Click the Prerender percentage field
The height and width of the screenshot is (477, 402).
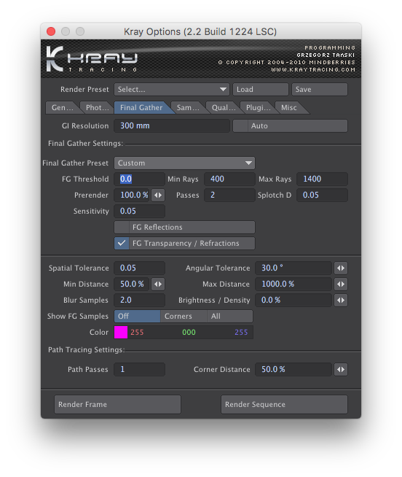pos(132,195)
